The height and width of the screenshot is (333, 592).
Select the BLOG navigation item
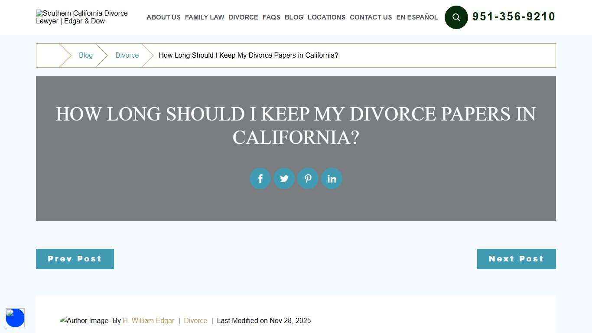point(294,17)
